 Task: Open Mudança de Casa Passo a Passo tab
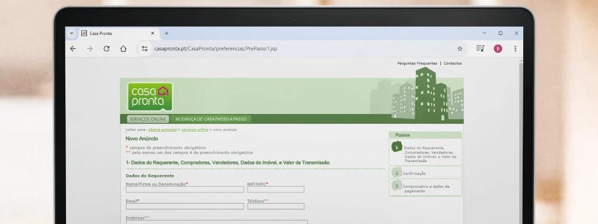coord(211,119)
